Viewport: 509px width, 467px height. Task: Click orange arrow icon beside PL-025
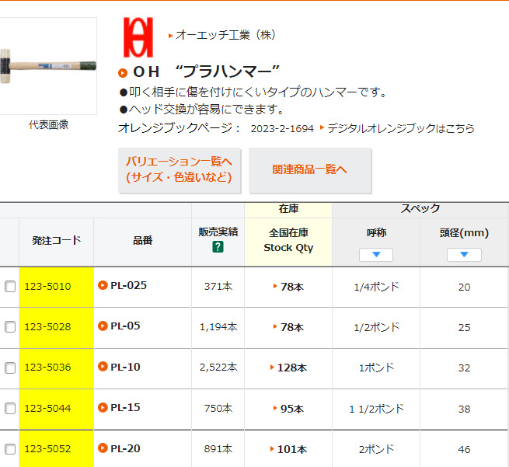tap(103, 285)
